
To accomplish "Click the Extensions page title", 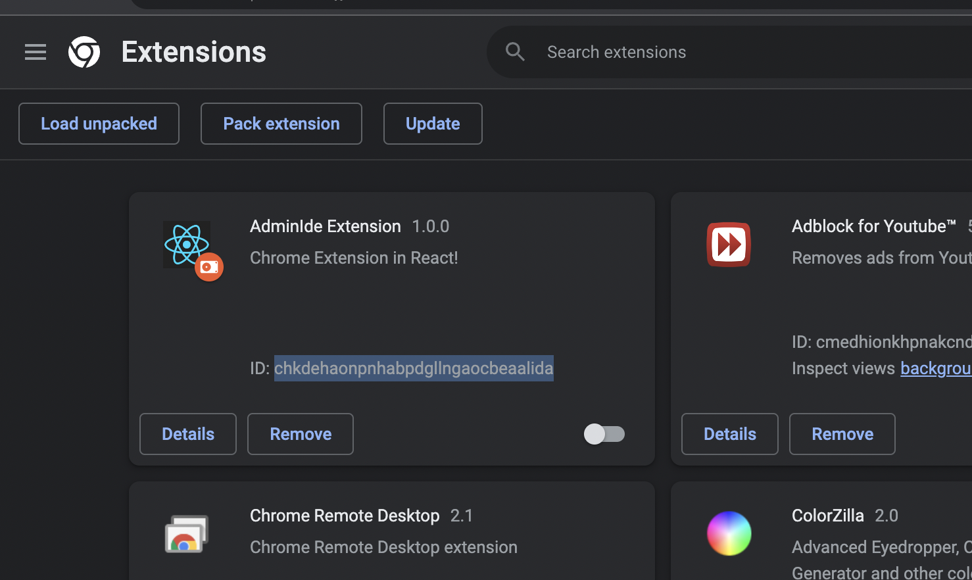I will click(x=194, y=52).
